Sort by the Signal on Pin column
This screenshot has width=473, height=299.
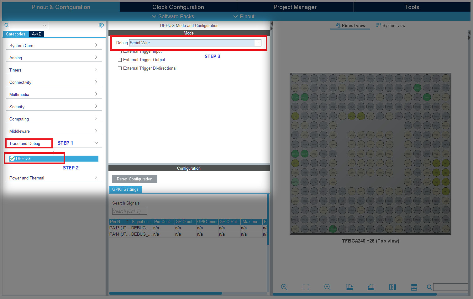click(x=142, y=222)
